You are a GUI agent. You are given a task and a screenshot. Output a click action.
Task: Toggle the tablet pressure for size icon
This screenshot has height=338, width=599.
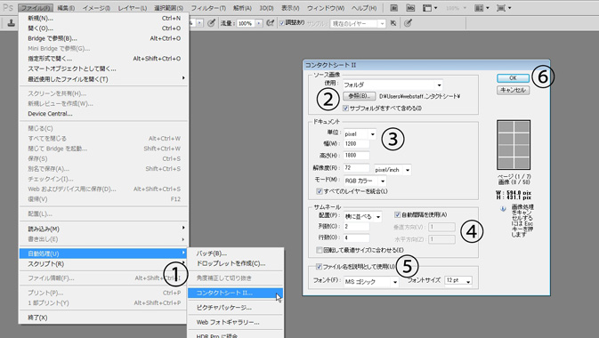[x=408, y=23]
